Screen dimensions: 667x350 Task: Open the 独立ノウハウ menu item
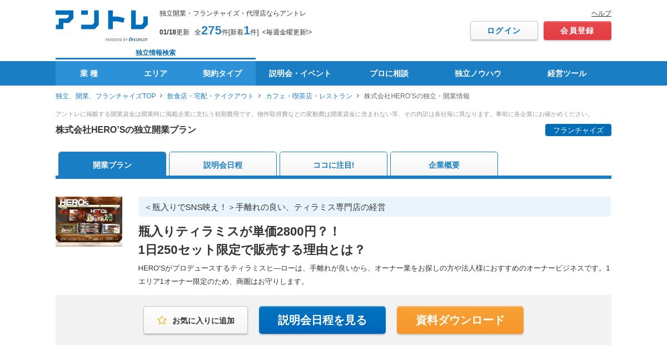(x=478, y=73)
